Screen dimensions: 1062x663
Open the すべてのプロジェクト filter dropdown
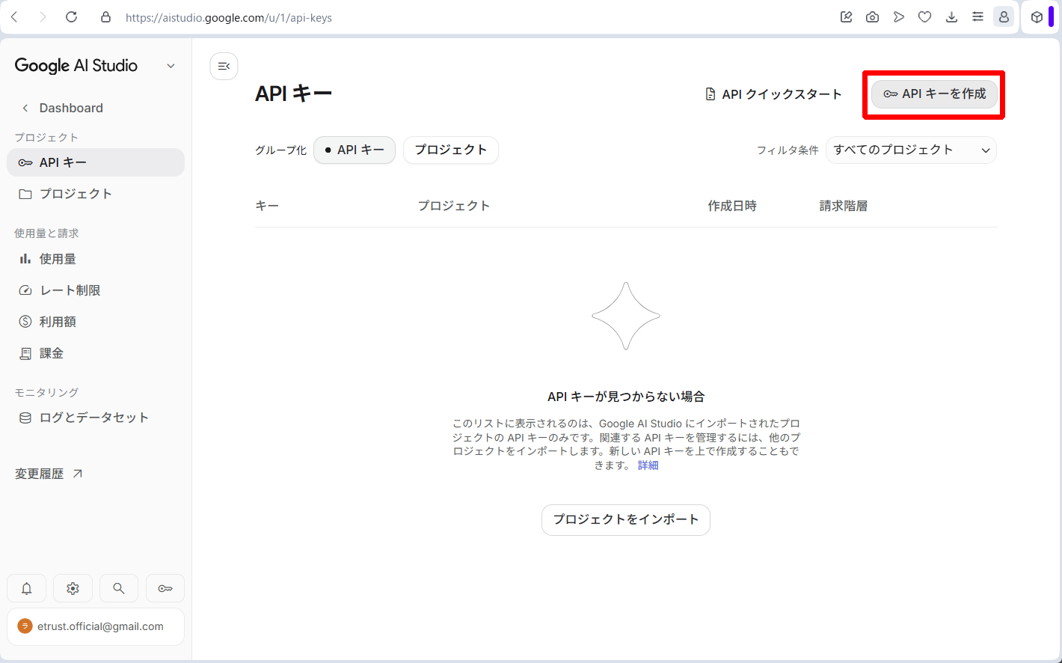[x=911, y=150]
